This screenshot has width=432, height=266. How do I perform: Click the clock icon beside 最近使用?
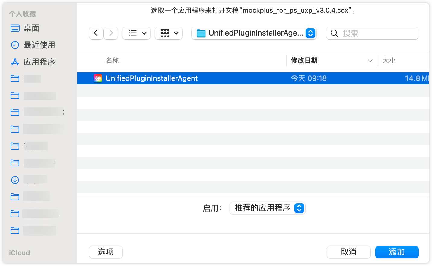15,45
